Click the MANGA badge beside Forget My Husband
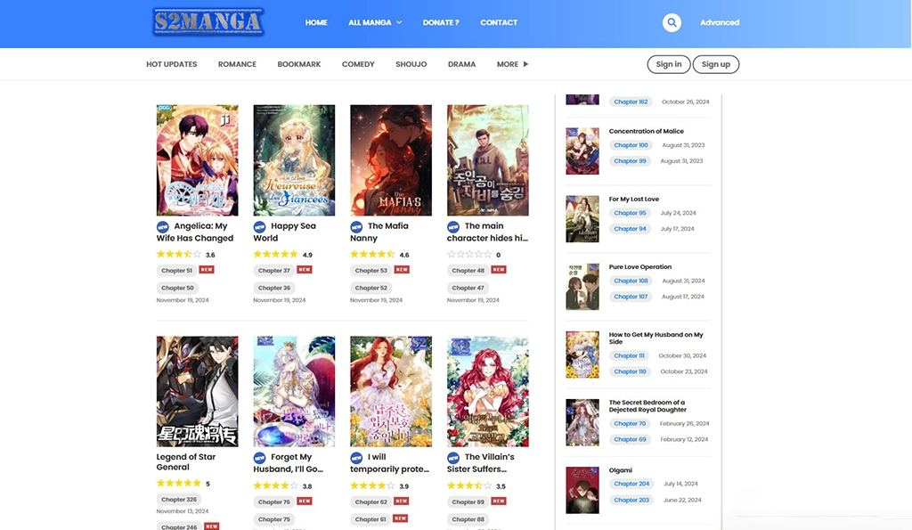 click(259, 457)
